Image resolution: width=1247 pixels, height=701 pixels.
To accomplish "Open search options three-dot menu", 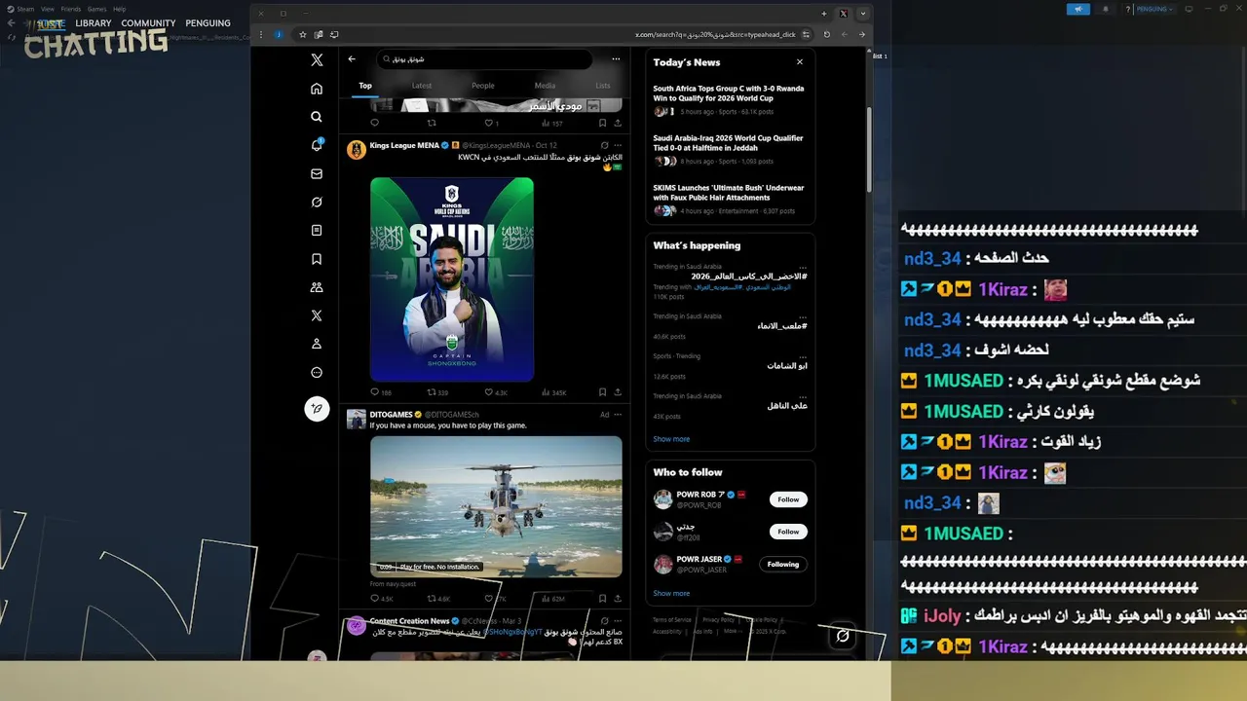I will (x=617, y=59).
